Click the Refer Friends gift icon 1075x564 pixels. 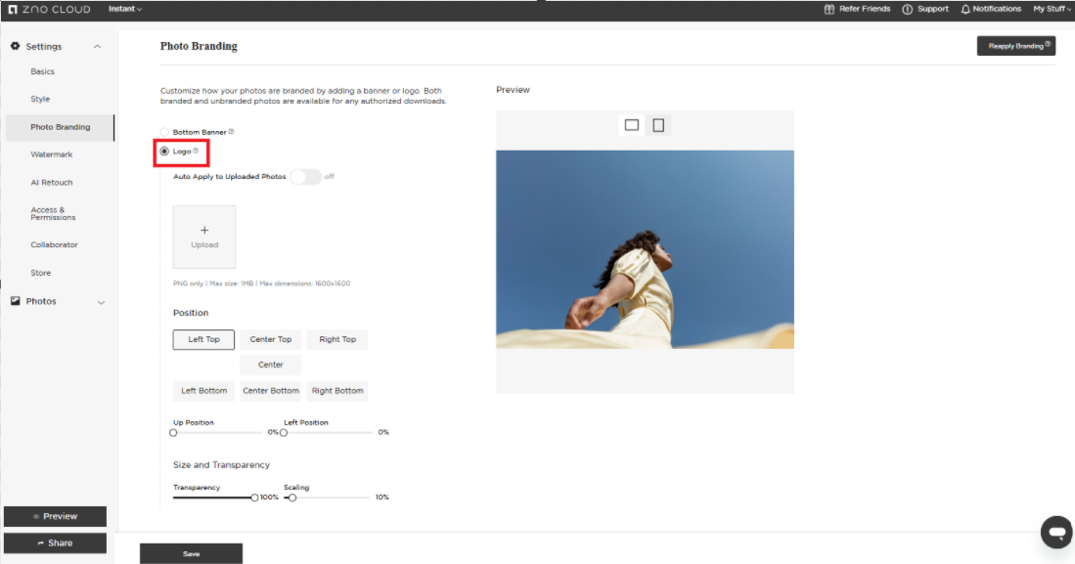click(830, 9)
